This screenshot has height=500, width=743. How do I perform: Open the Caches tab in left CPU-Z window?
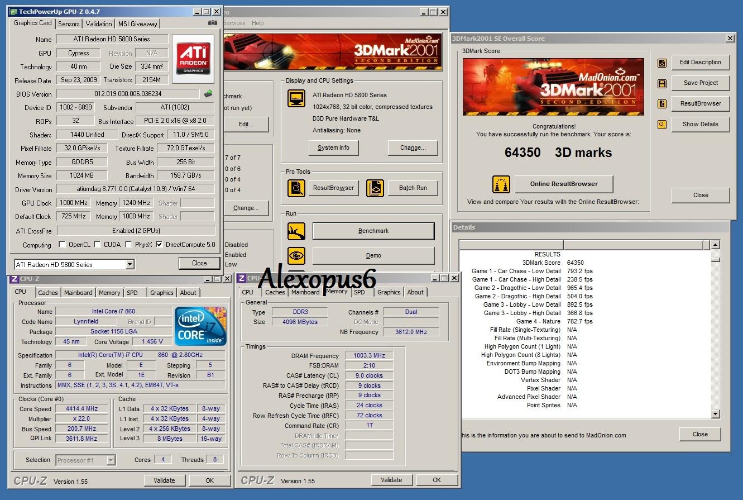pyautogui.click(x=48, y=293)
